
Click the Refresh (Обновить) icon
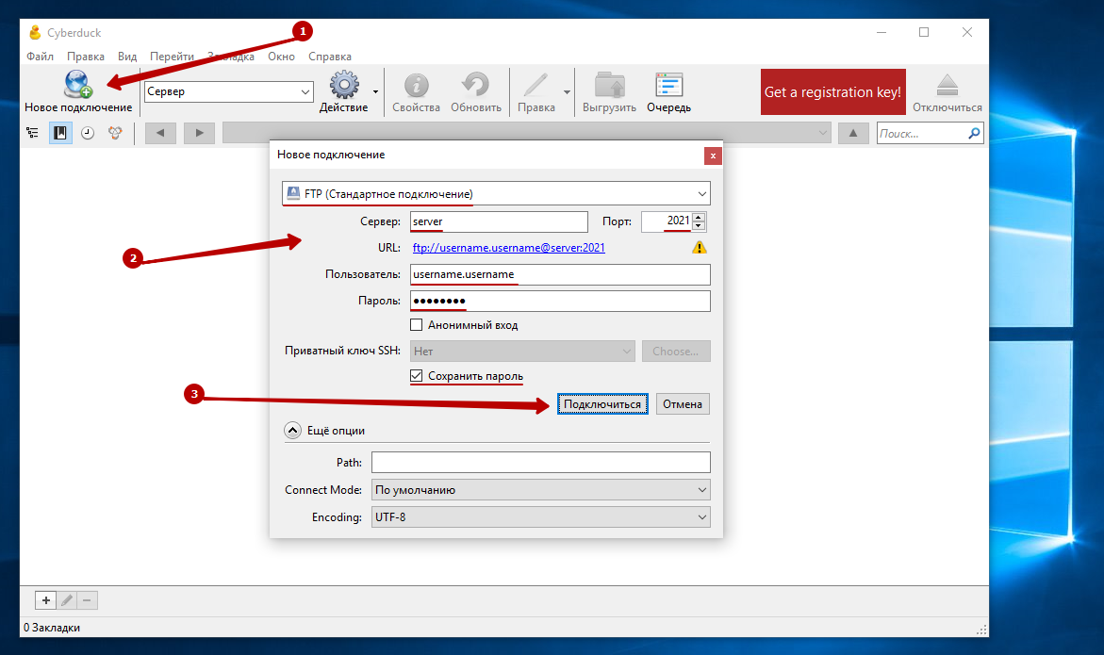(475, 87)
